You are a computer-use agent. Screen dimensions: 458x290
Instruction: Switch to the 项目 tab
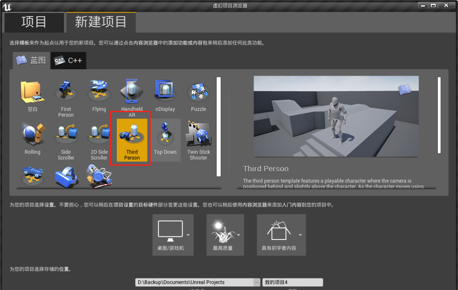tap(34, 22)
